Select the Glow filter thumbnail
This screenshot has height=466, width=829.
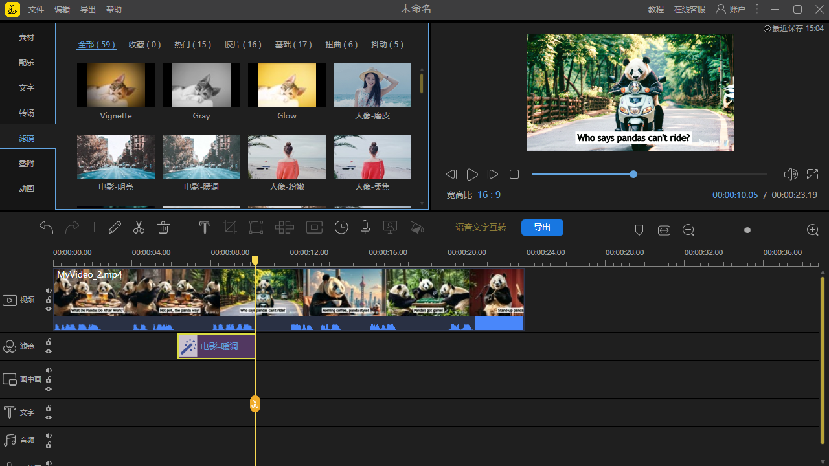point(287,85)
